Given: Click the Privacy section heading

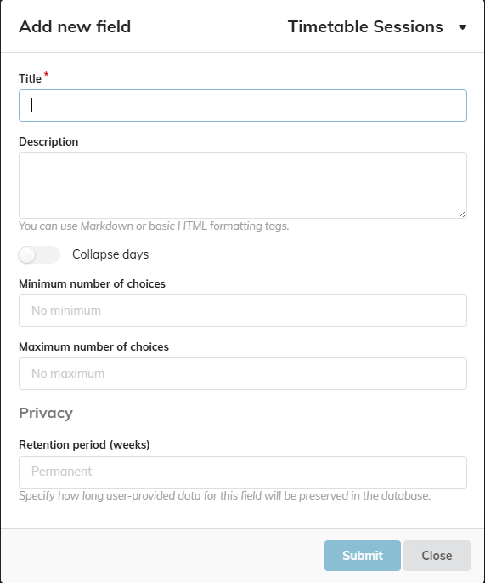Looking at the screenshot, I should click(46, 413).
